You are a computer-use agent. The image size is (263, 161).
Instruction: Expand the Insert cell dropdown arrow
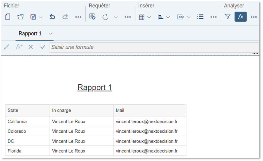tap(188, 17)
